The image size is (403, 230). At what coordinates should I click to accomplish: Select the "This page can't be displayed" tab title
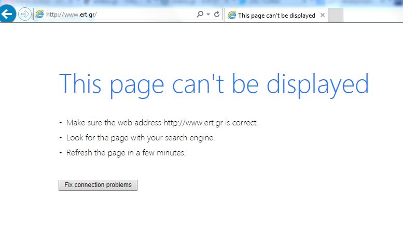[276, 16]
